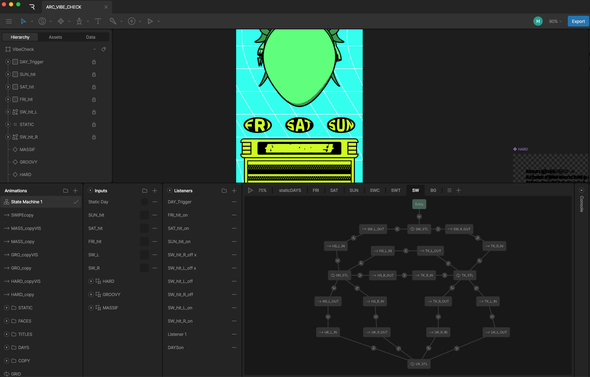The height and width of the screenshot is (377, 590).
Task: Expand the SW_hit_L hierarchy item
Action: point(8,112)
